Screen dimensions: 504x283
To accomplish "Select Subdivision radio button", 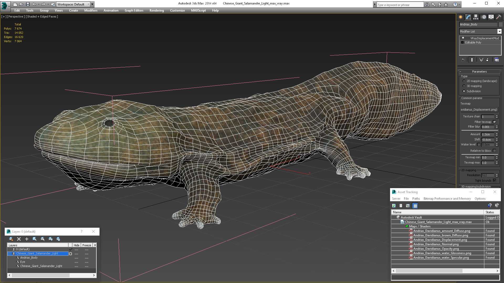I will click(x=464, y=91).
